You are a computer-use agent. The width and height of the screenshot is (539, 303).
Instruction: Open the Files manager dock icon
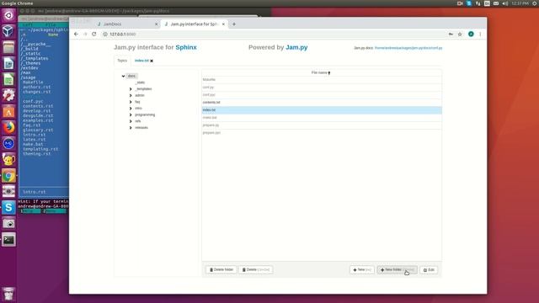pyautogui.click(x=8, y=47)
